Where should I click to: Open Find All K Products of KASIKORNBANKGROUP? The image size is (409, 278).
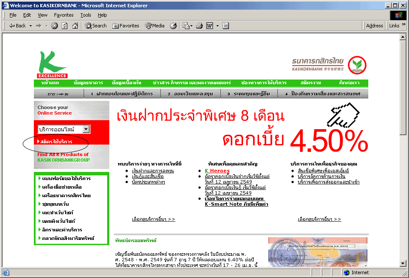63,157
